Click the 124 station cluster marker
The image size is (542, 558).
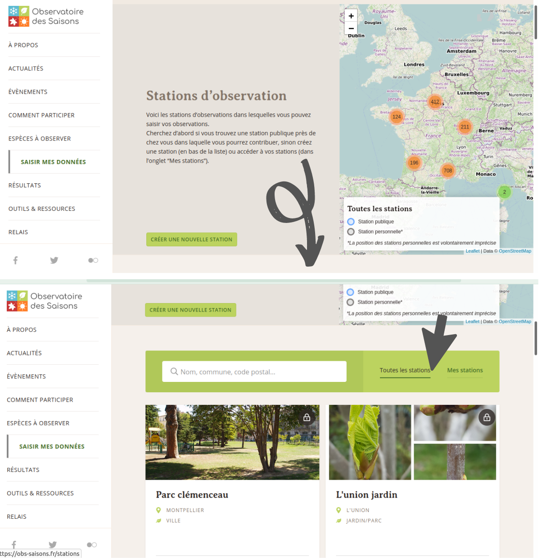pos(397,117)
